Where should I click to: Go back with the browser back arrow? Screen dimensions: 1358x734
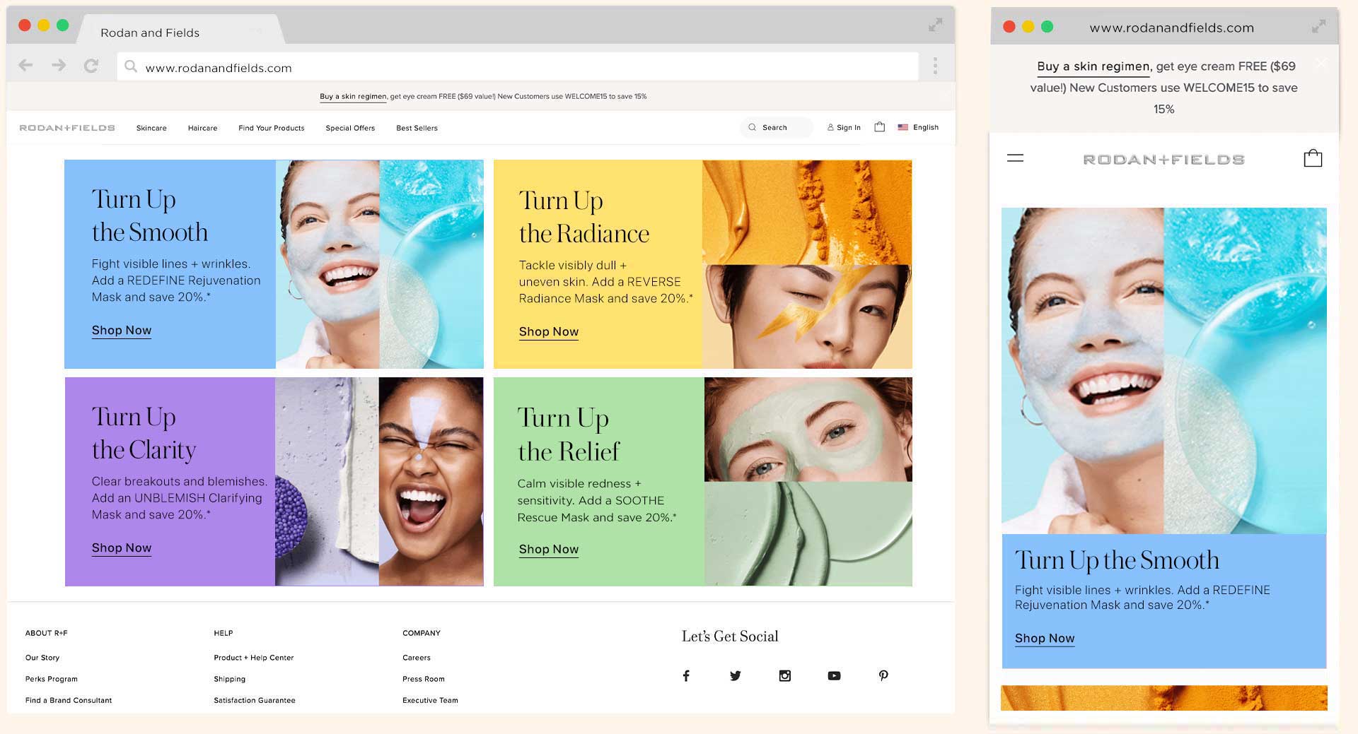(x=25, y=66)
